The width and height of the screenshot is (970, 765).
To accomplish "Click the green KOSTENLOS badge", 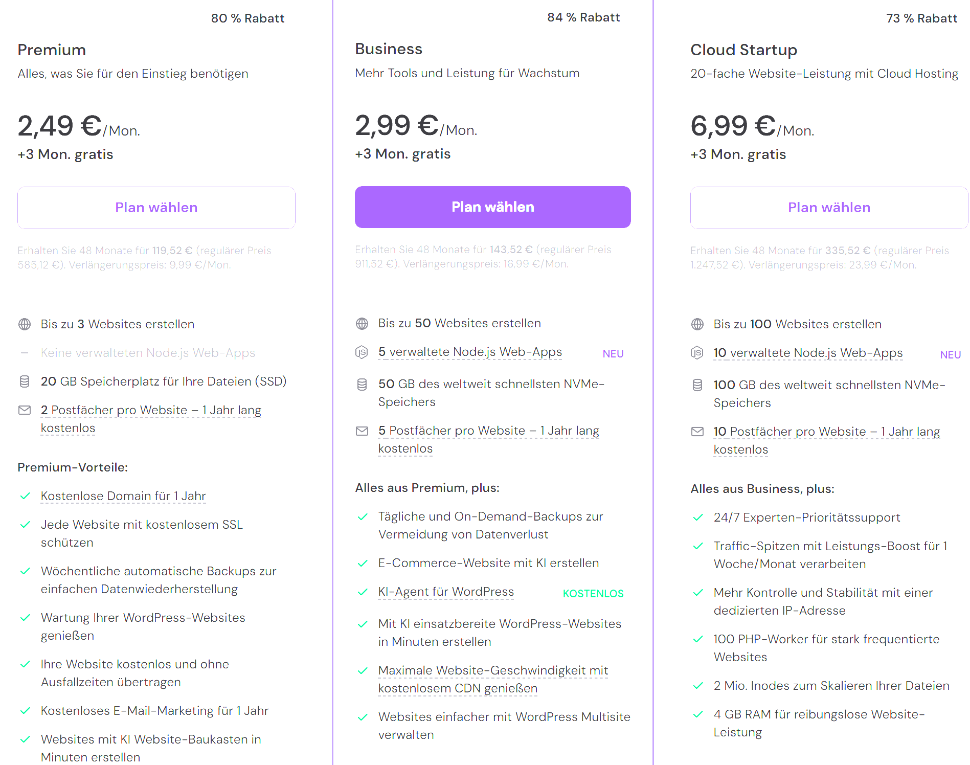I will click(x=593, y=594).
